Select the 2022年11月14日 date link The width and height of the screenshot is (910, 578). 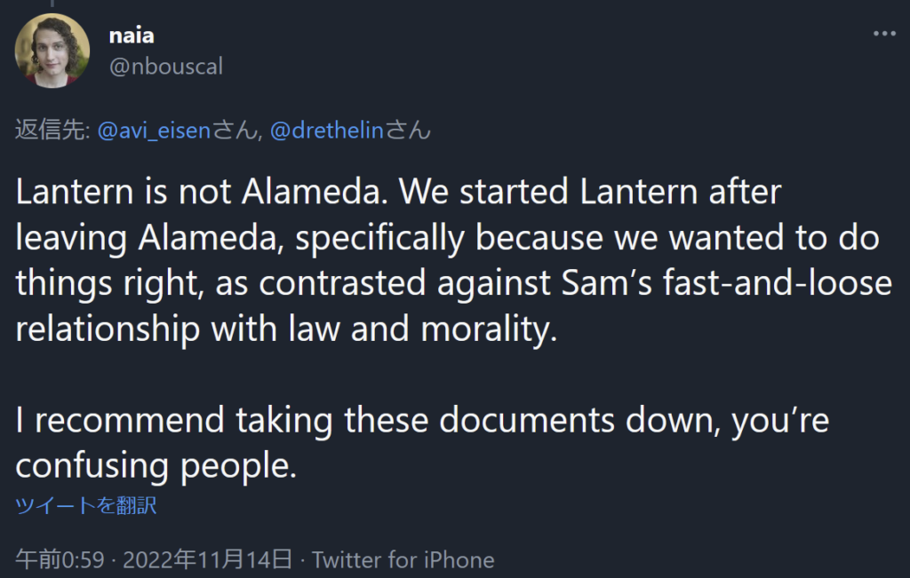coord(207,560)
